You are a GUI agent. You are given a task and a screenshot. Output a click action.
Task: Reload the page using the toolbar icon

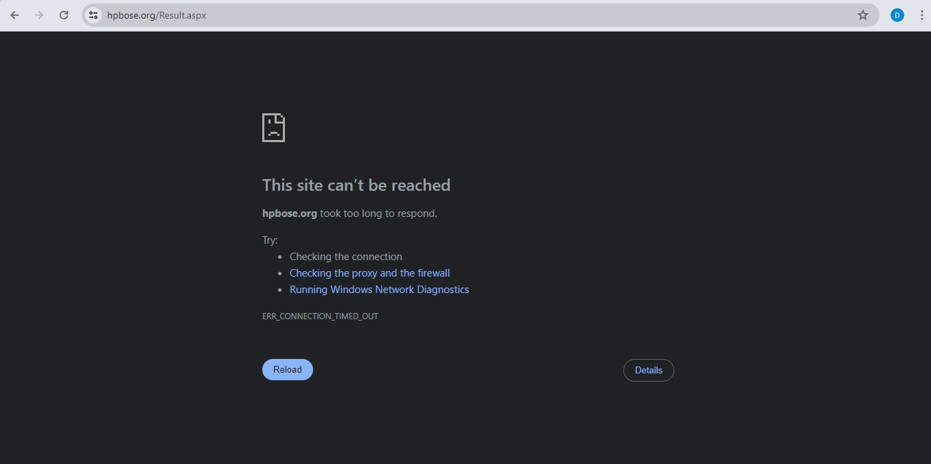click(x=64, y=15)
